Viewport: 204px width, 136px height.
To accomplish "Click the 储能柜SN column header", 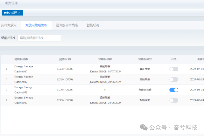I will 65,59.
